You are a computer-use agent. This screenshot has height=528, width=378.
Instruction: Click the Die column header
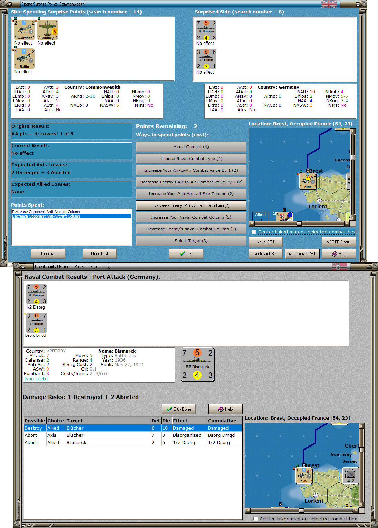coord(166,421)
